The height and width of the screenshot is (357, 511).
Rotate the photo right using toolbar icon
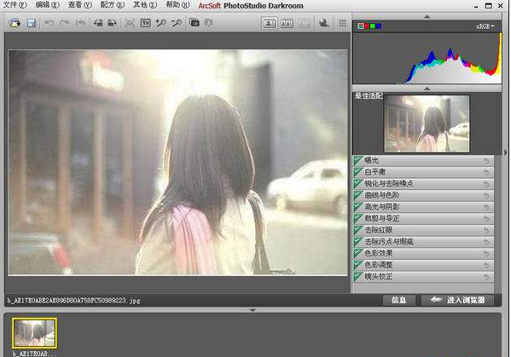112,23
